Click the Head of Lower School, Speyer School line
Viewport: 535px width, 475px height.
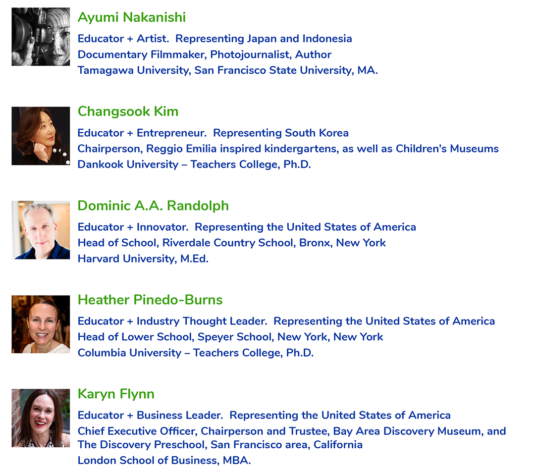pos(230,337)
